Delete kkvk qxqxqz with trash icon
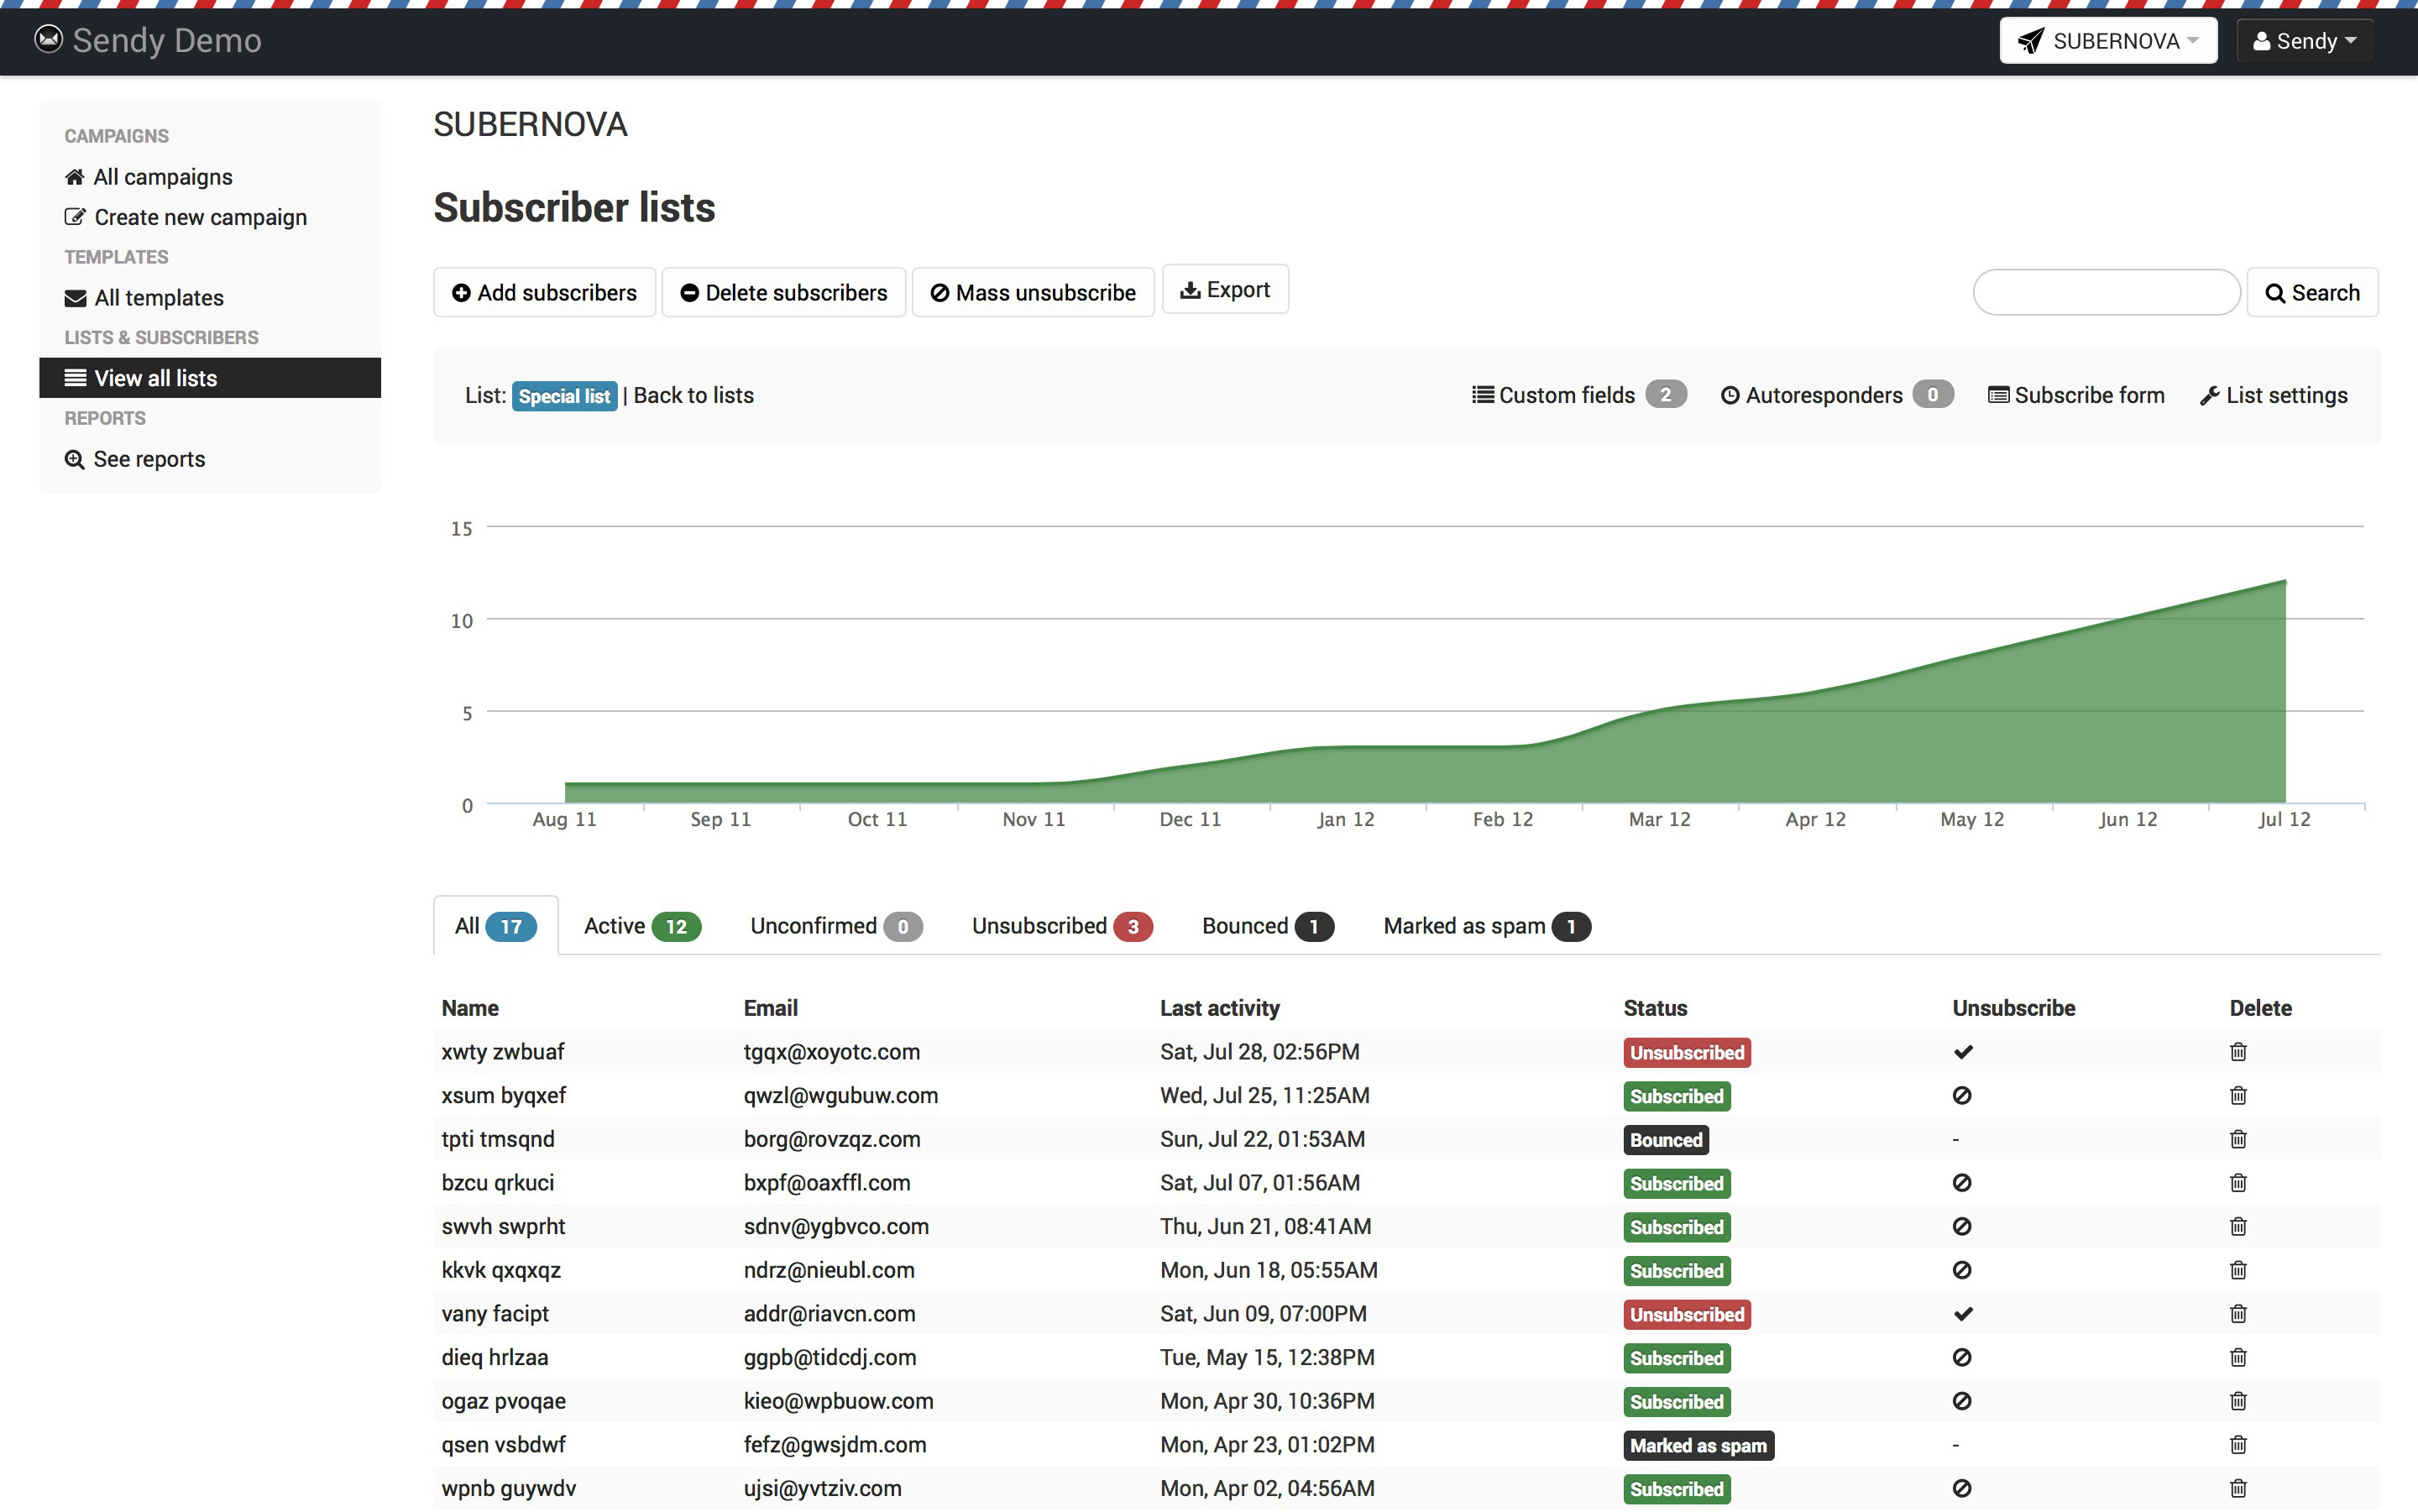The height and width of the screenshot is (1512, 2418). (2238, 1270)
